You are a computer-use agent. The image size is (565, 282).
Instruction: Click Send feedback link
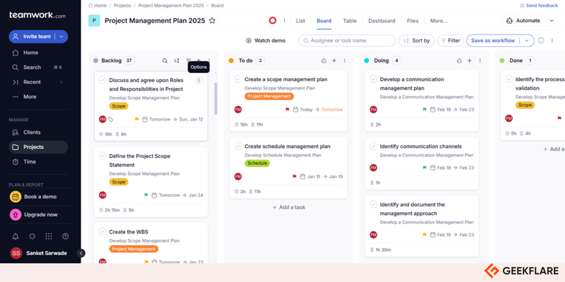tap(539, 6)
